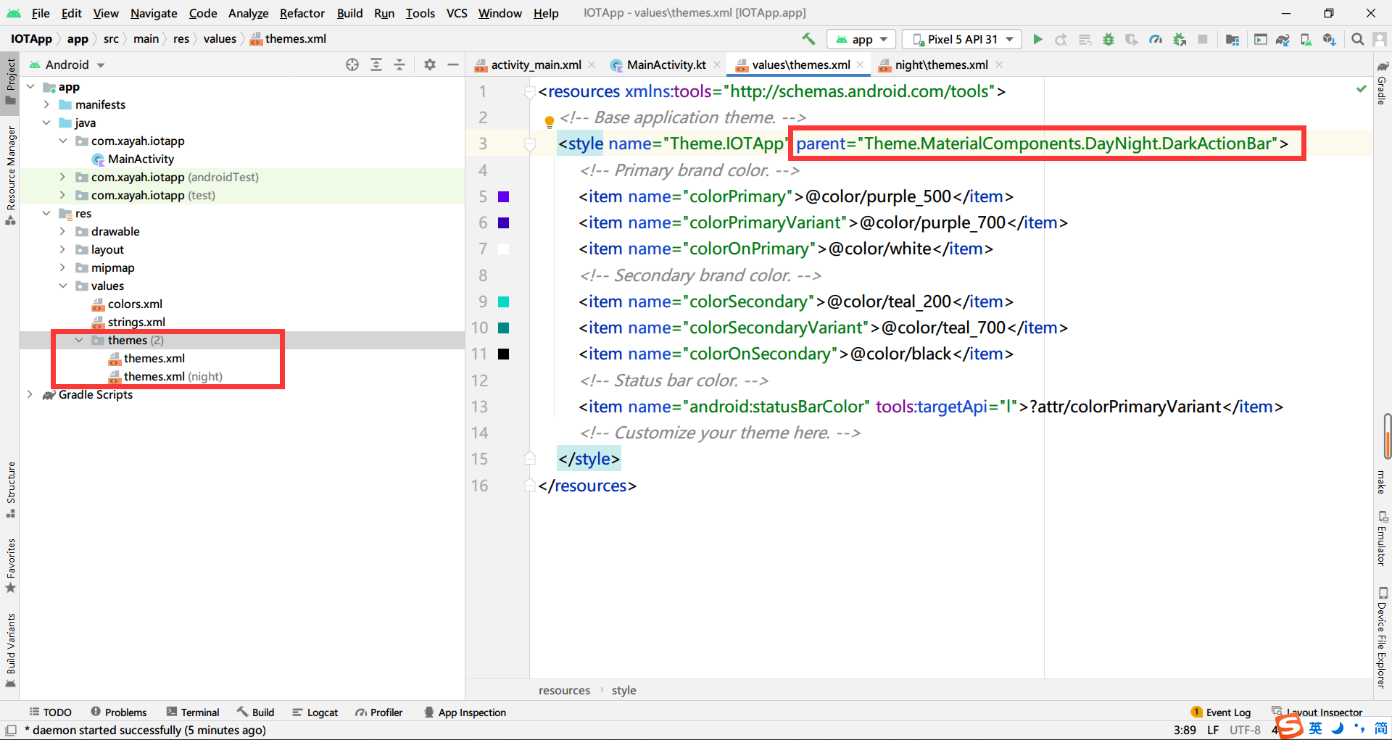Run the app with the green play button

click(x=1037, y=39)
